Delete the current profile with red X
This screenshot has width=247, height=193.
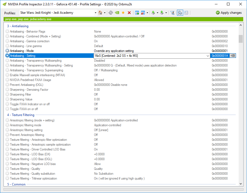tap(129, 13)
